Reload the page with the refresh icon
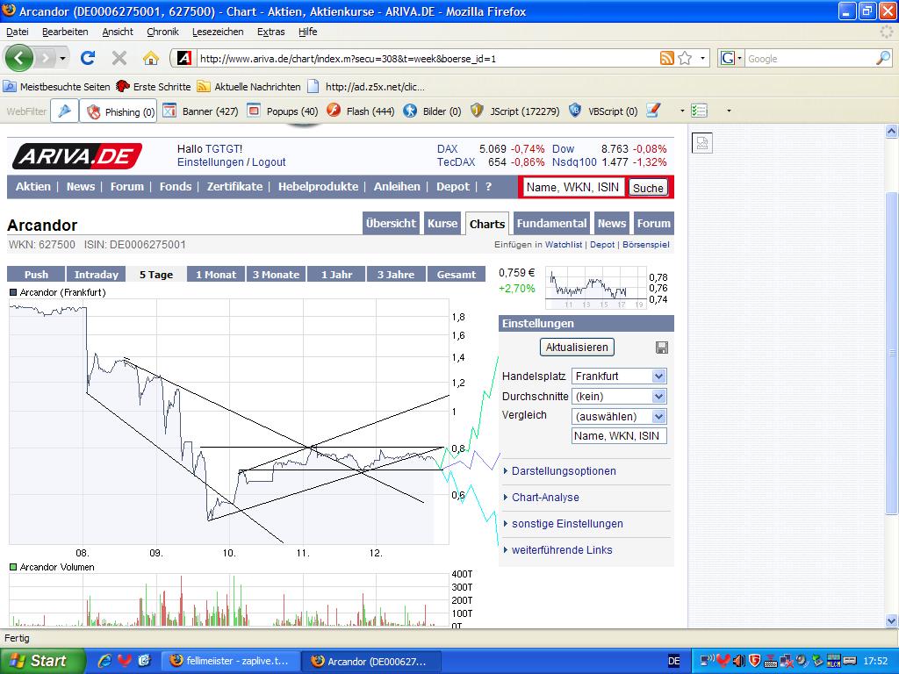This screenshot has width=899, height=674. (88, 58)
